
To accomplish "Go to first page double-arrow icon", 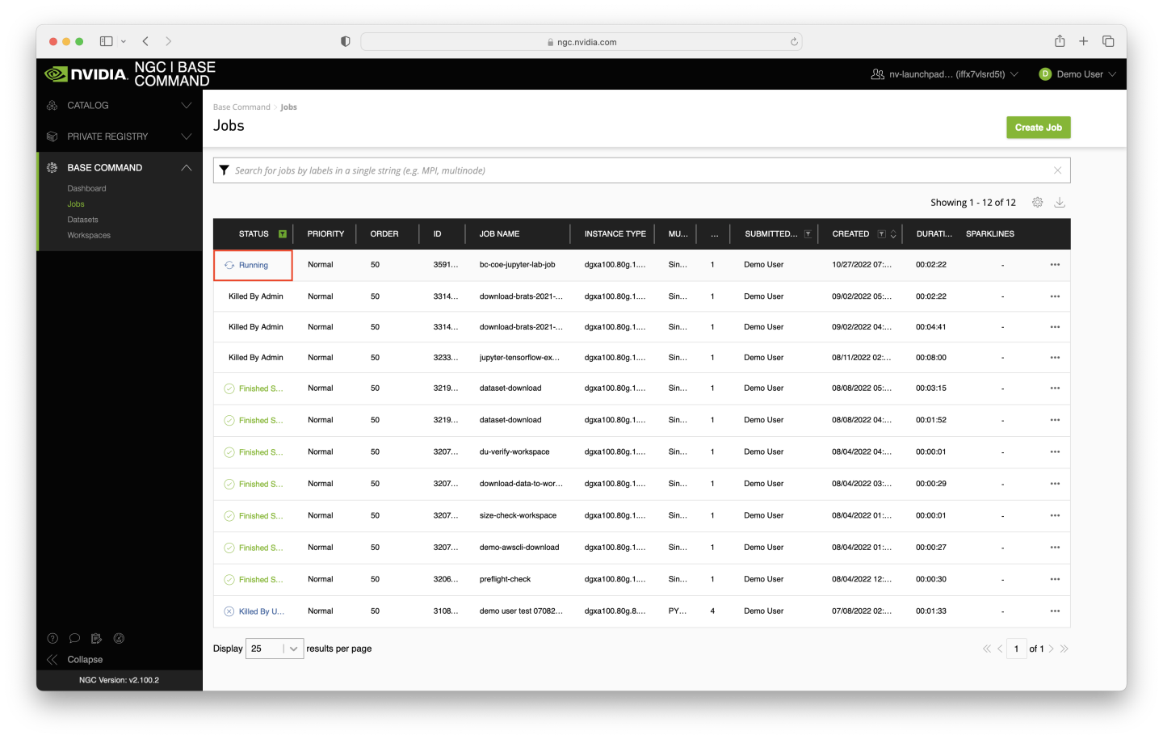I will (987, 649).
